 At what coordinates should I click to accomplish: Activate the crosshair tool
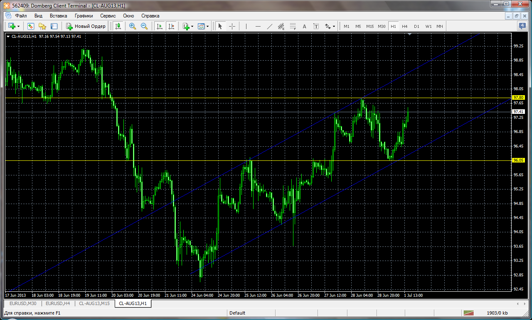pyautogui.click(x=232, y=26)
